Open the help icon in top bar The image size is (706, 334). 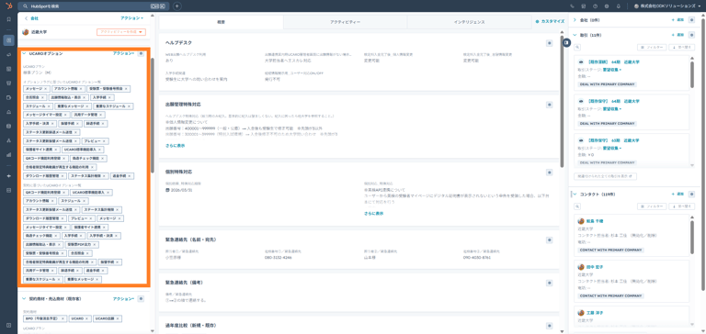pos(596,6)
